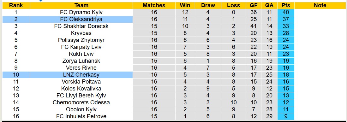Open the Zorya Luhansk team entry

tap(81, 61)
